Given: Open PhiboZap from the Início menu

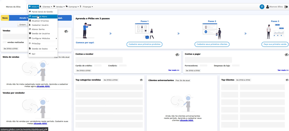Looking at the screenshot, I should click(36, 44).
